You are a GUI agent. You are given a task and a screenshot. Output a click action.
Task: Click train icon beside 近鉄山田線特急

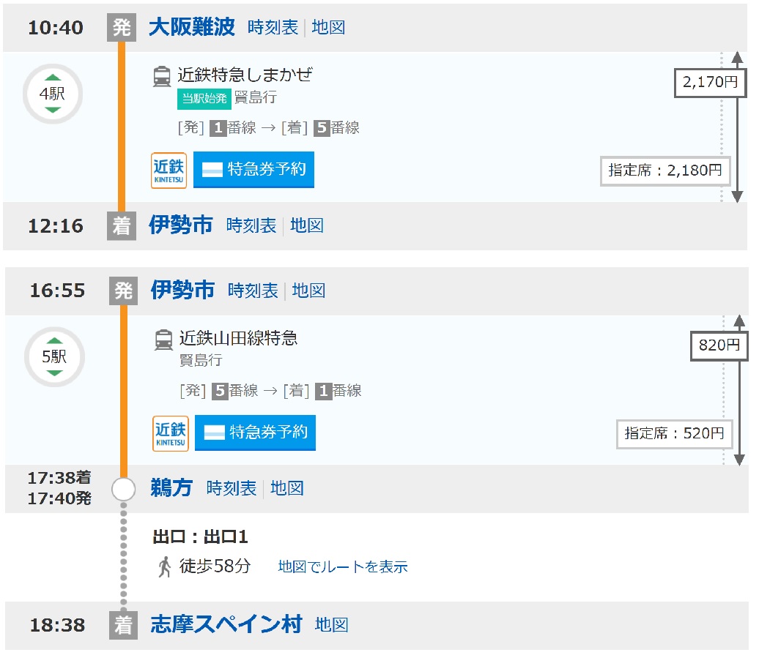pos(163,340)
